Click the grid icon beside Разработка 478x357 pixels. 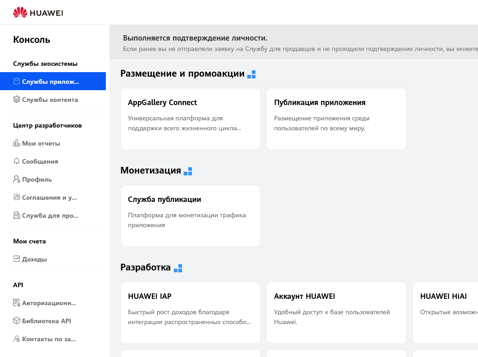pos(179,268)
